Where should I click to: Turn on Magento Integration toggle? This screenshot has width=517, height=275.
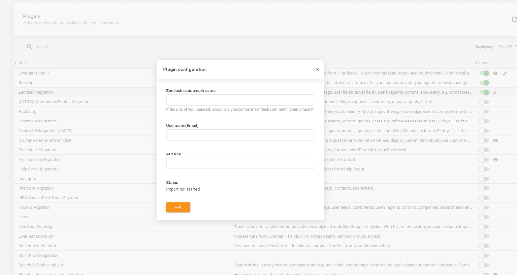tap(484, 246)
